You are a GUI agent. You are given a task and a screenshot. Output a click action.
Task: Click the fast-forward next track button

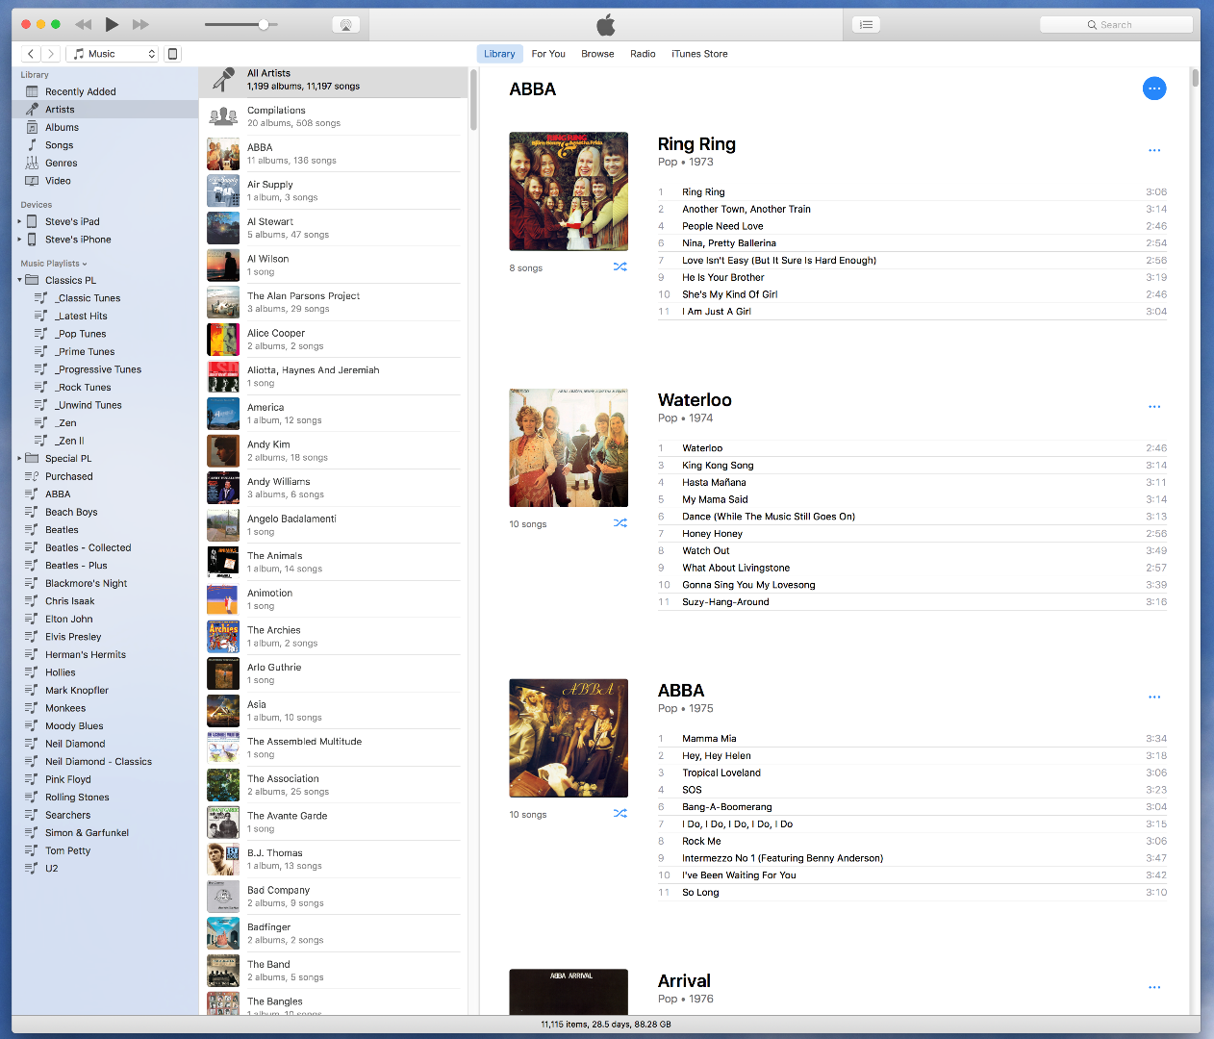[x=140, y=24]
